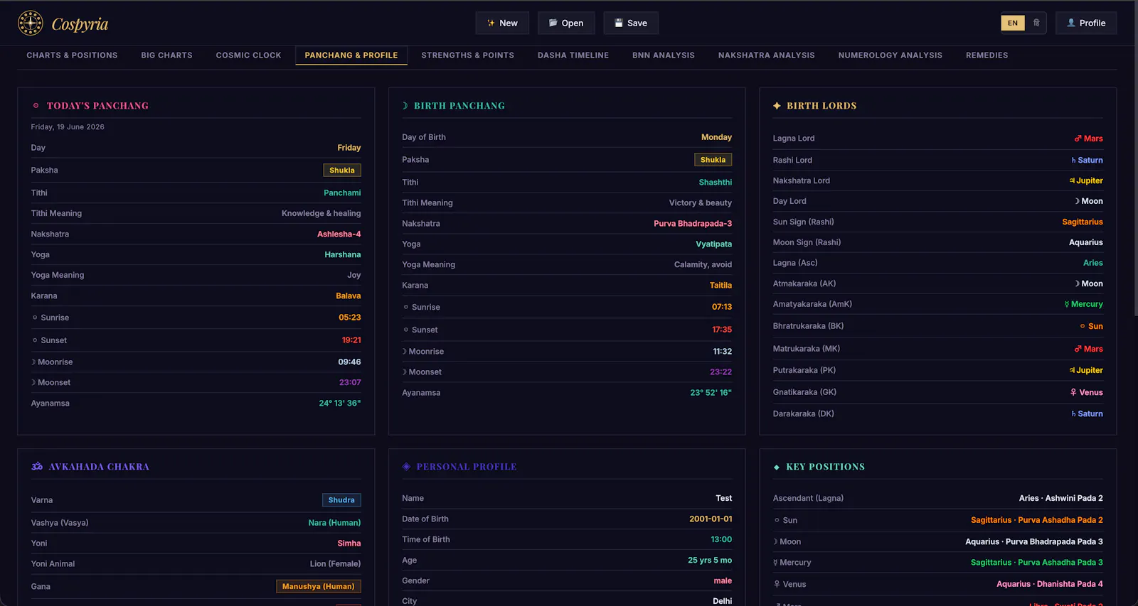Screen dimensions: 1138x606
Task: Click the Mercury icon in Key Positions
Action: click(x=776, y=563)
